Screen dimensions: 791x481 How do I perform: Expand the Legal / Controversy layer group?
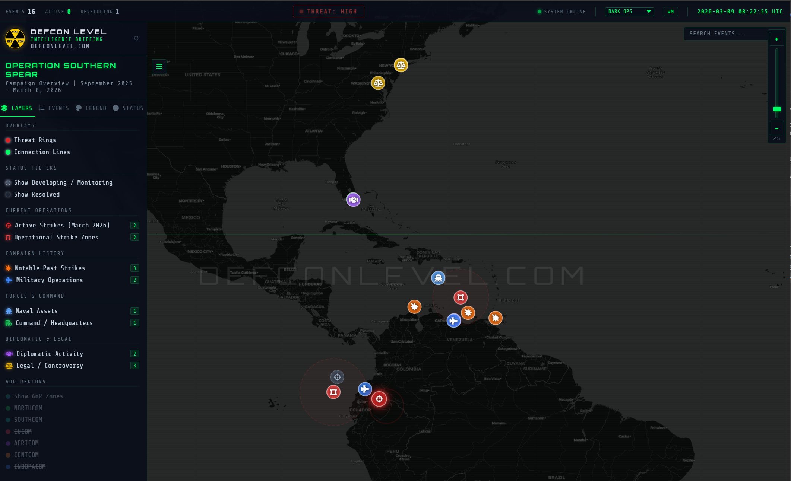point(49,366)
